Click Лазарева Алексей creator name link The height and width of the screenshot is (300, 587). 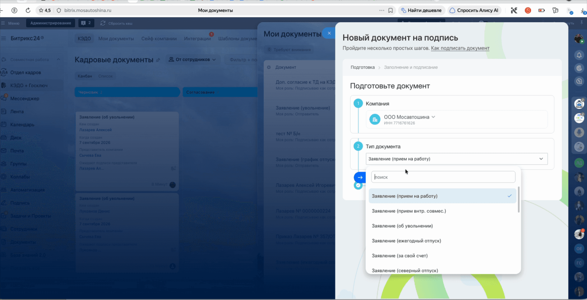(95, 130)
